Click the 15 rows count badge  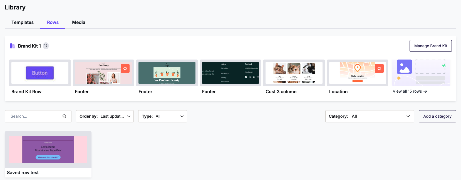click(46, 46)
